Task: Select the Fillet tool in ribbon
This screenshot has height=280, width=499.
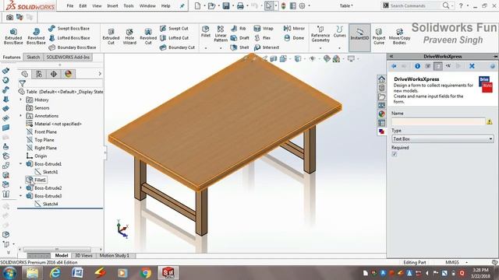Action: point(206,32)
